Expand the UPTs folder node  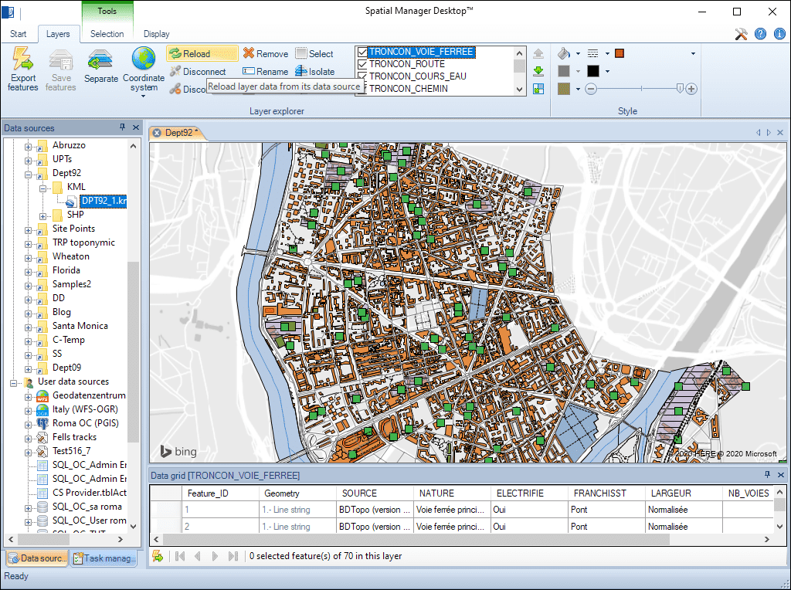pyautogui.click(x=29, y=161)
